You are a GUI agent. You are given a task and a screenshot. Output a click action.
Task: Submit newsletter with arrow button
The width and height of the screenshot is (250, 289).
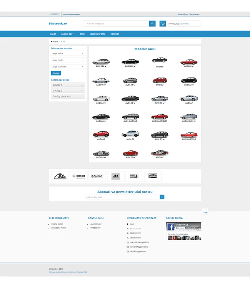pyautogui.click(x=162, y=197)
